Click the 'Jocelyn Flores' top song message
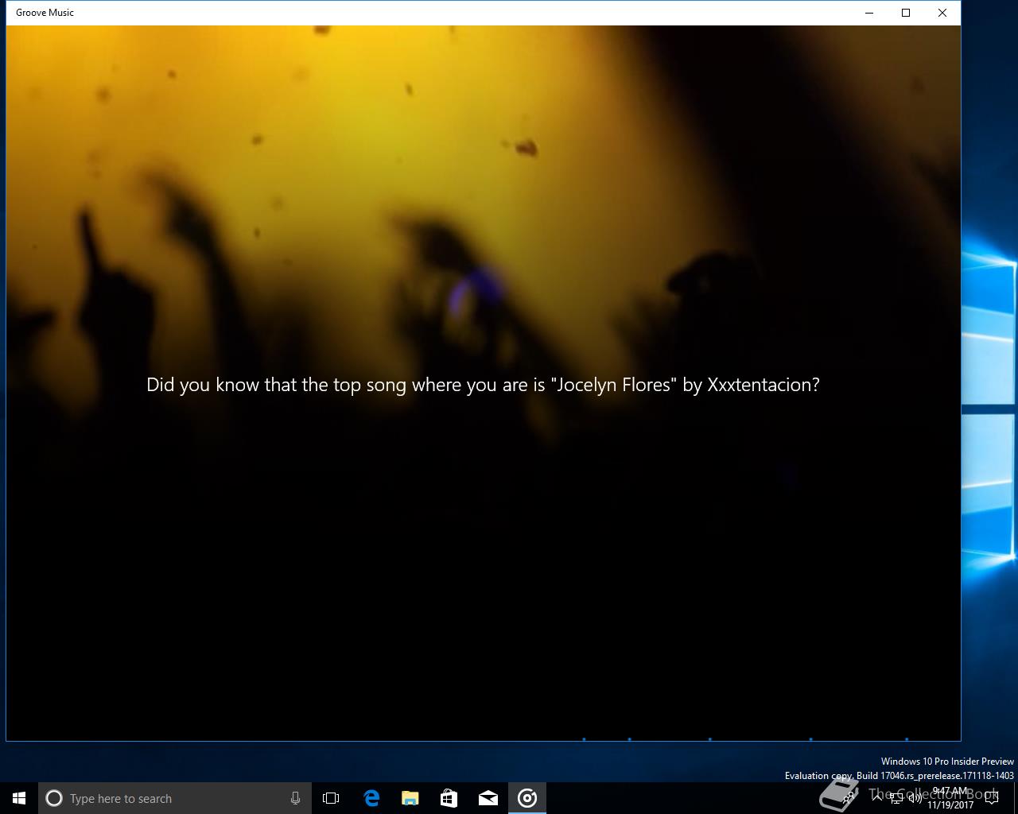 483,385
